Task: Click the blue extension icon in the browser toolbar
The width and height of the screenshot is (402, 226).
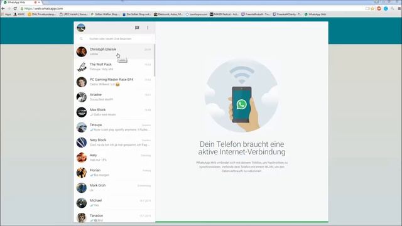Action: tap(386, 8)
